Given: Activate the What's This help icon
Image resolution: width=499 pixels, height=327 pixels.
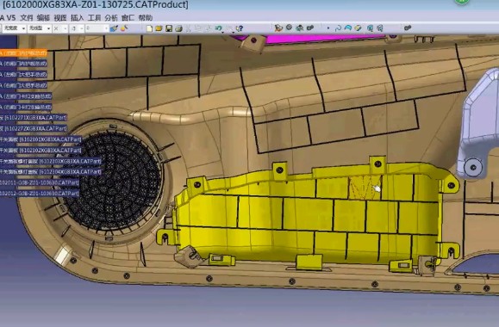Looking at the screenshot, I should pos(240,28).
